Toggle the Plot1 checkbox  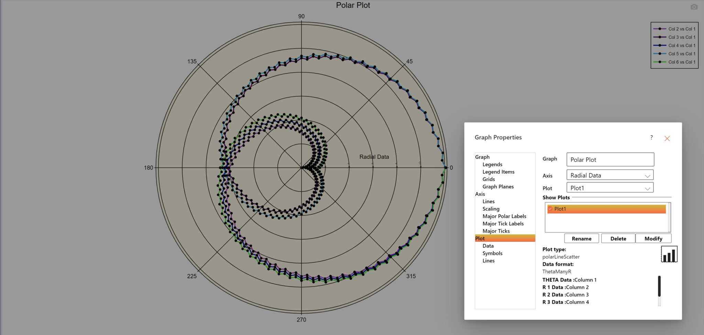[550, 209]
